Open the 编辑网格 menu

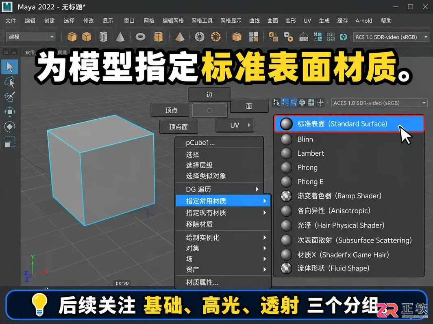[x=173, y=21]
